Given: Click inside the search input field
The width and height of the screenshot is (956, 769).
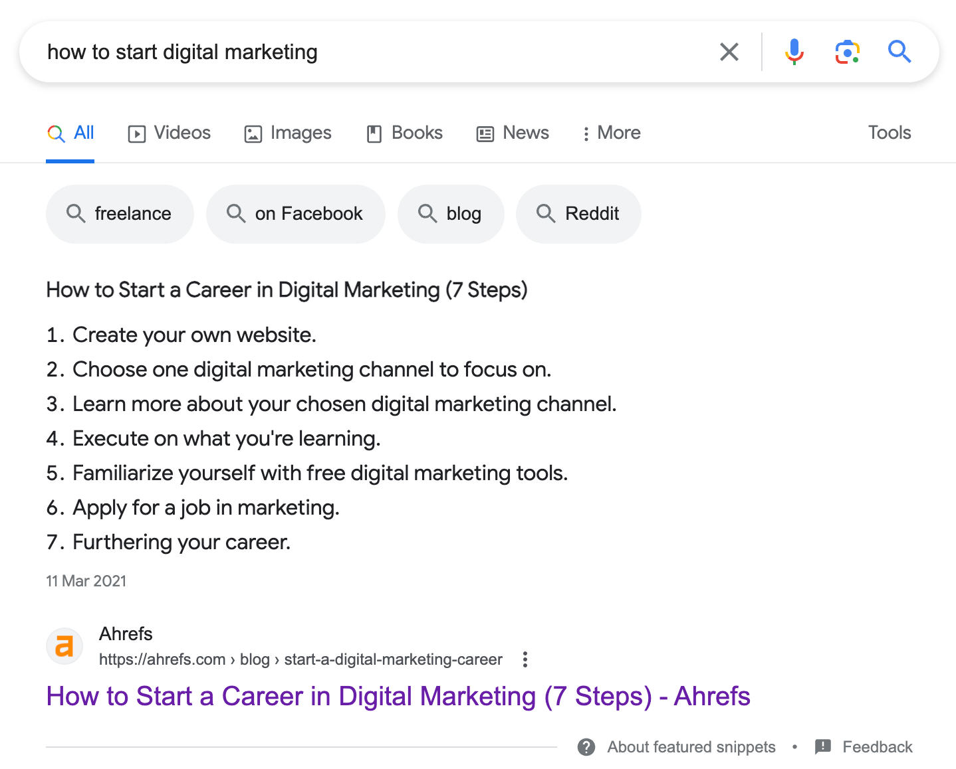Looking at the screenshot, I should point(332,51).
